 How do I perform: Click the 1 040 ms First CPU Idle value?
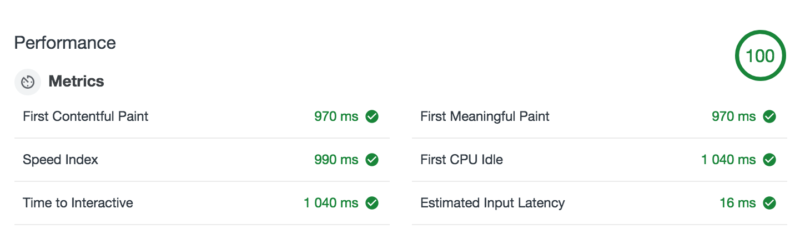point(728,160)
